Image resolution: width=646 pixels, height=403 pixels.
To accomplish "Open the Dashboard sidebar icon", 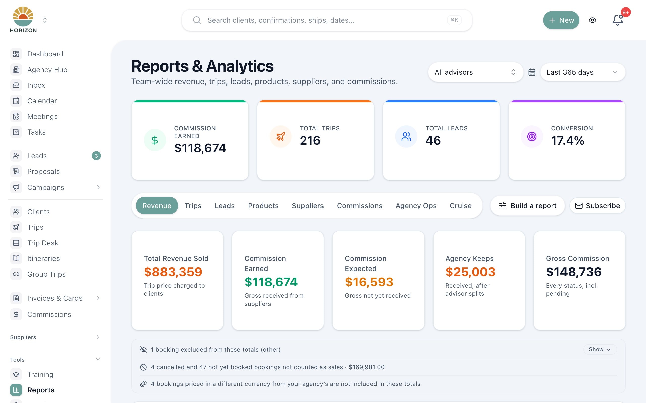I will [x=16, y=54].
